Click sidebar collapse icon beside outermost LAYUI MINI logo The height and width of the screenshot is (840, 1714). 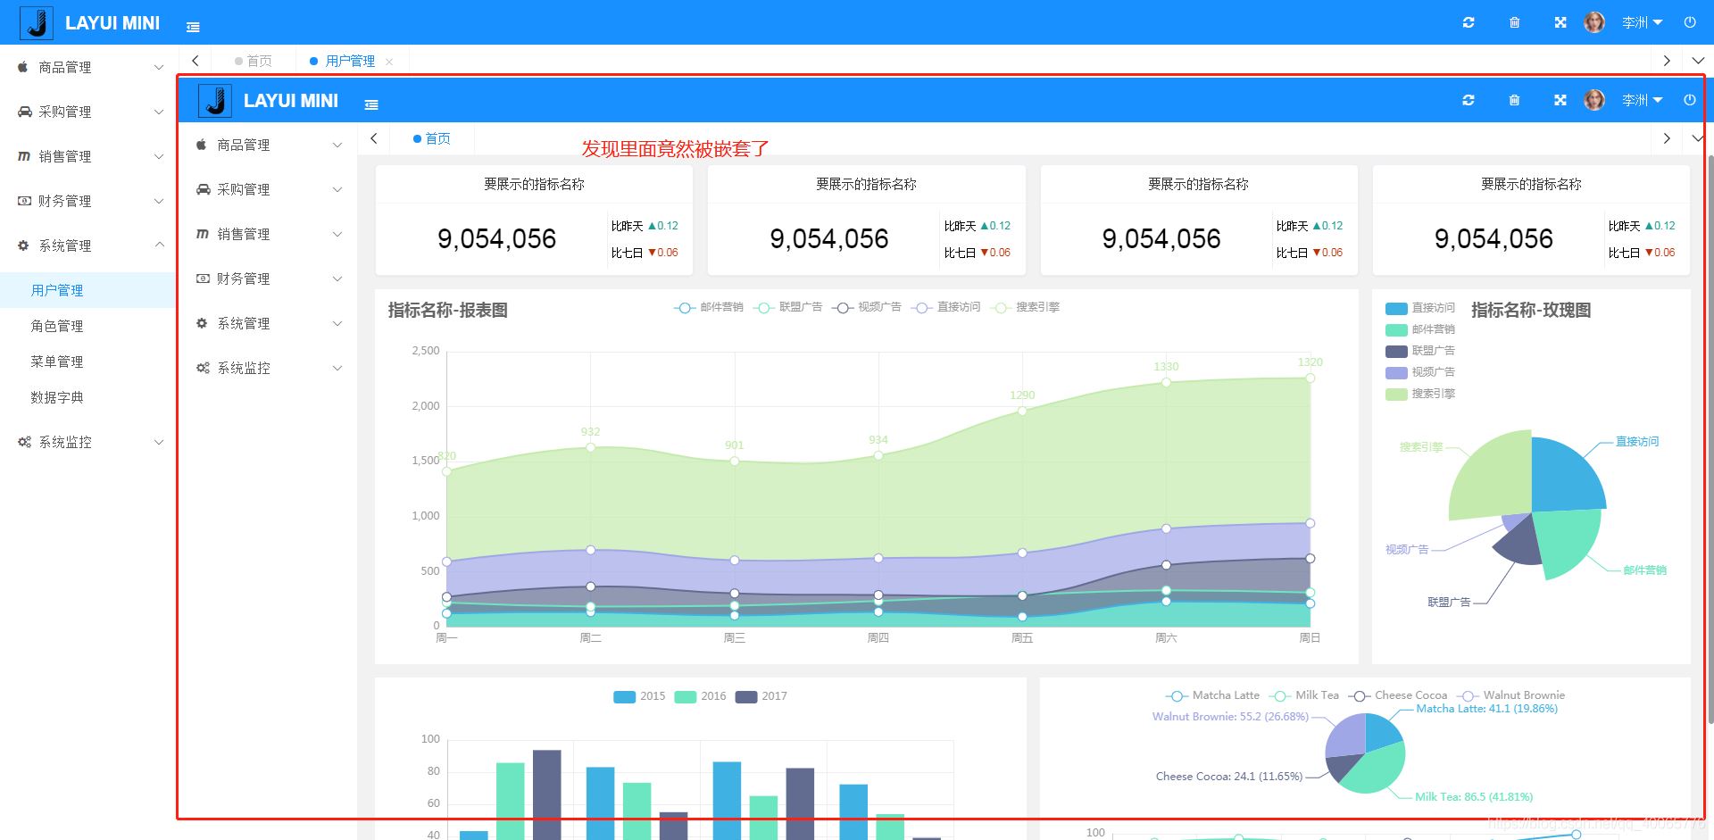(x=193, y=27)
